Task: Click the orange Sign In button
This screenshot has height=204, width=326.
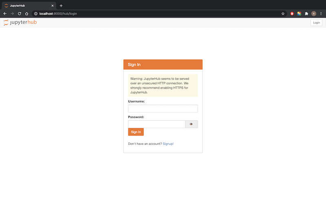Action: (136, 132)
